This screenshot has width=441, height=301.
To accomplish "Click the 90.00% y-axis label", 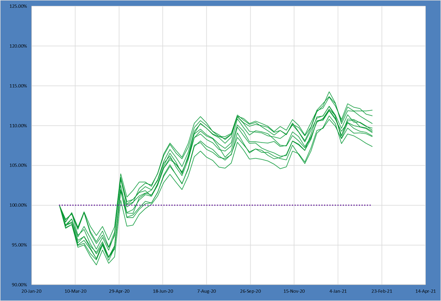I will click(19, 285).
